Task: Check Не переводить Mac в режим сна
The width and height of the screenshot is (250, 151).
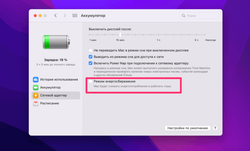Action: click(x=91, y=50)
